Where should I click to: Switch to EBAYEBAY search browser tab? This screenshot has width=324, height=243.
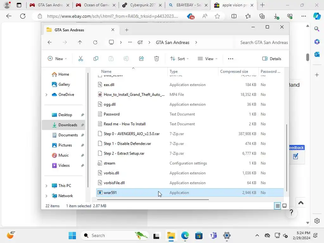pyautogui.click(x=188, y=5)
